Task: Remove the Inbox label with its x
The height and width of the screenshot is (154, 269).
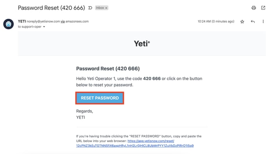Action: click(x=106, y=8)
